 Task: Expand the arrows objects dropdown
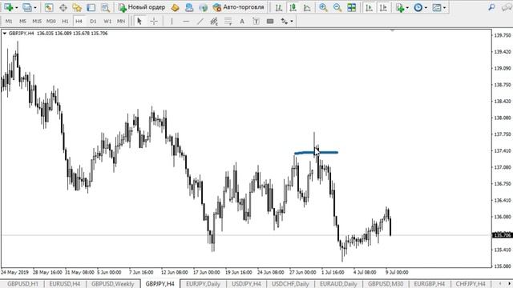click(x=292, y=22)
